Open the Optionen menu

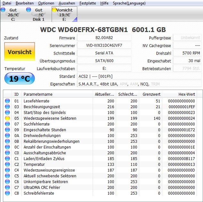point(46,3)
